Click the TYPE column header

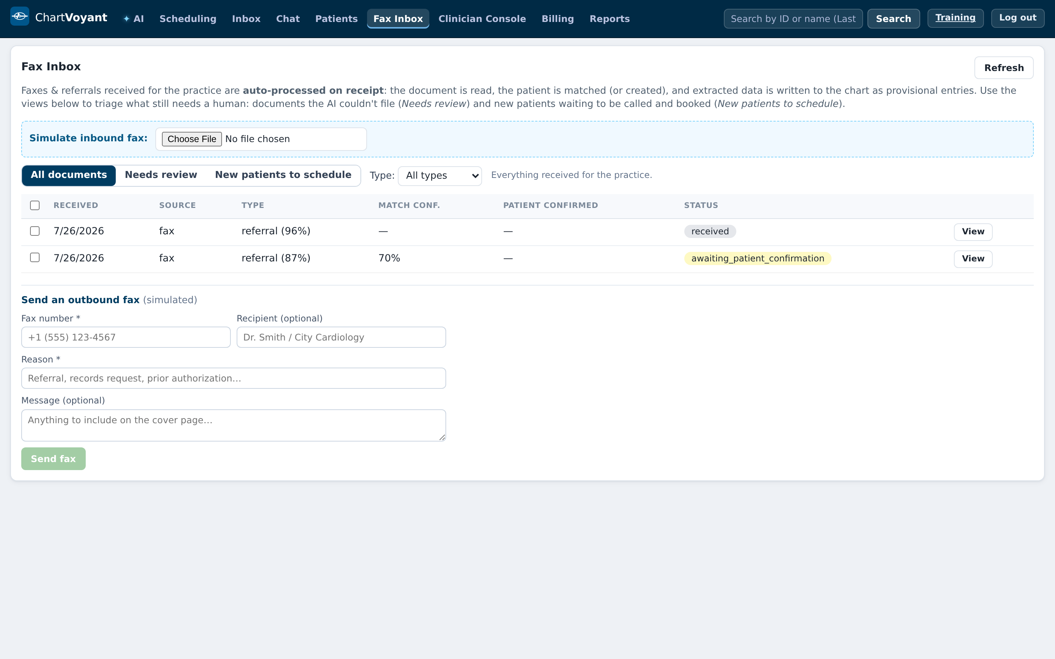tap(253, 205)
